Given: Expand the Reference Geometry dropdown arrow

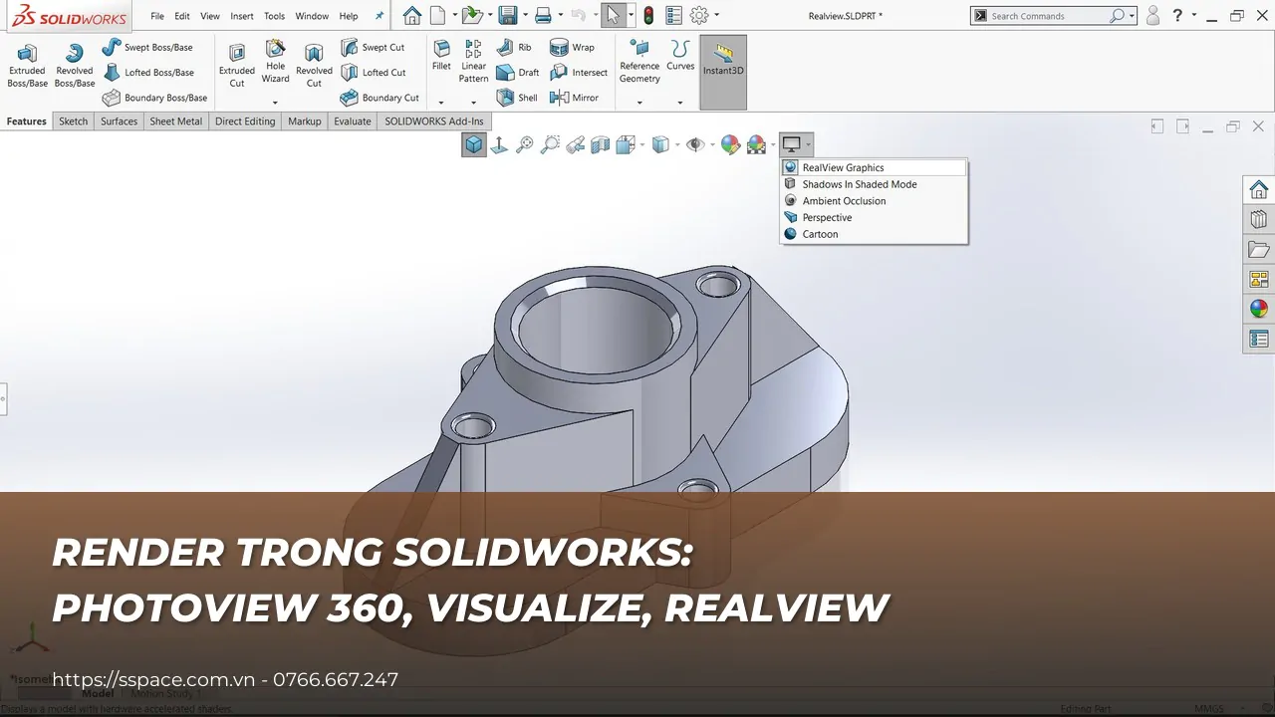Looking at the screenshot, I should tap(639, 102).
